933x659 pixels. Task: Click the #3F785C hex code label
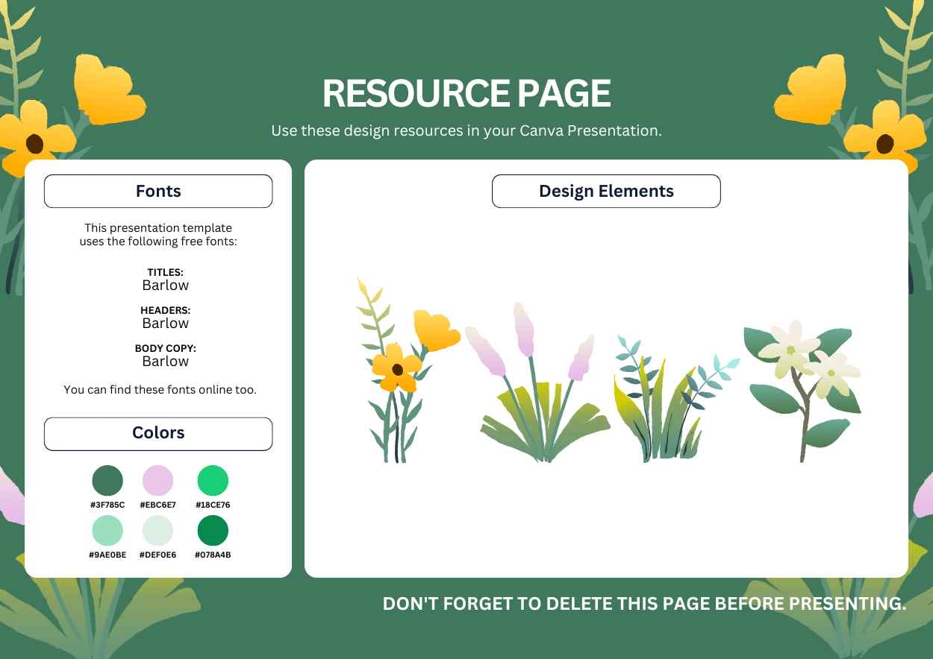tap(107, 505)
